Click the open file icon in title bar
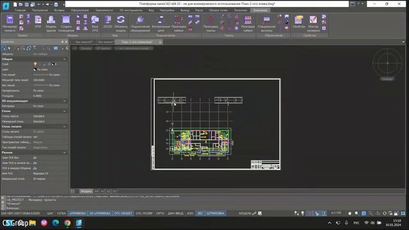 pyautogui.click(x=21, y=4)
